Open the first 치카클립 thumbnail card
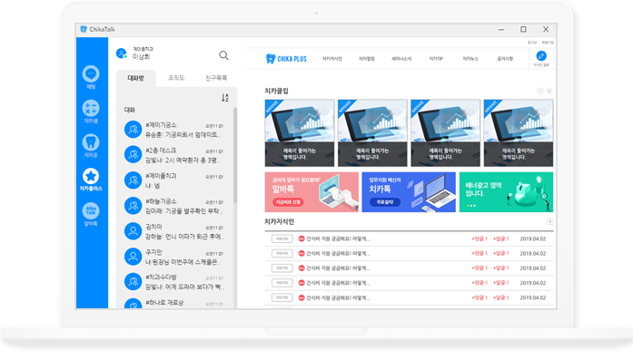633x360 pixels. click(x=300, y=133)
